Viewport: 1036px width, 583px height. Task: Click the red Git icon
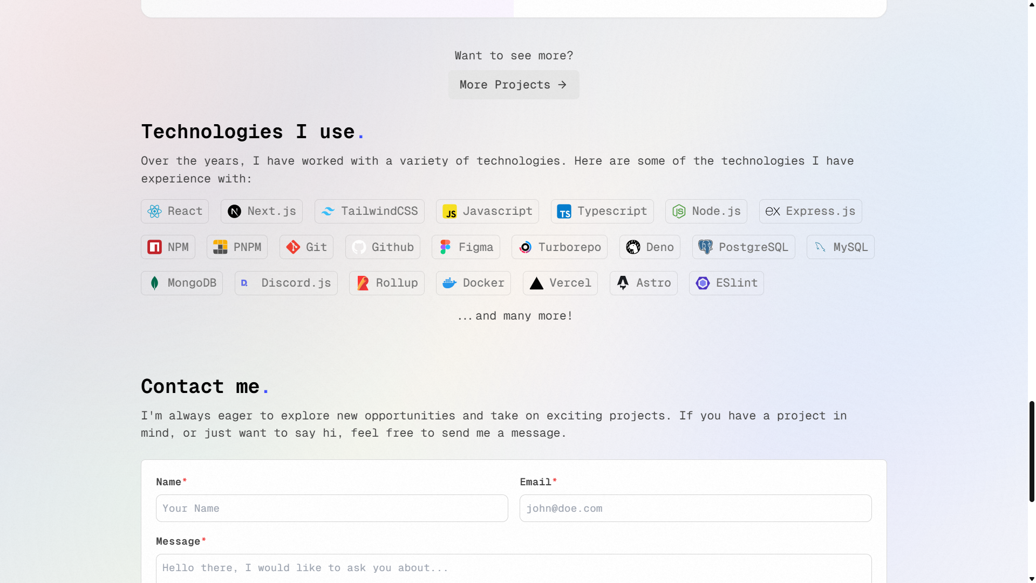pos(293,247)
